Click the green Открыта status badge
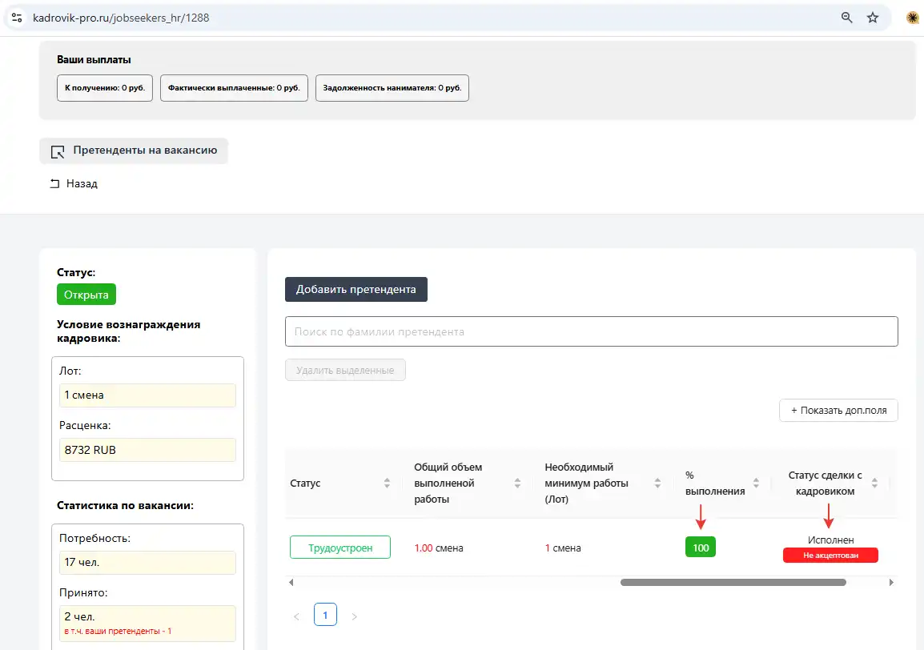This screenshot has width=924, height=650. click(x=86, y=295)
